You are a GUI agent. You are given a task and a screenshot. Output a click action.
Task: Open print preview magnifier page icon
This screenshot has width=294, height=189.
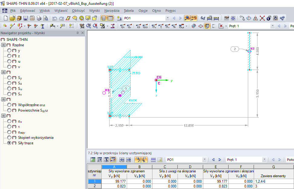coord(45,18)
